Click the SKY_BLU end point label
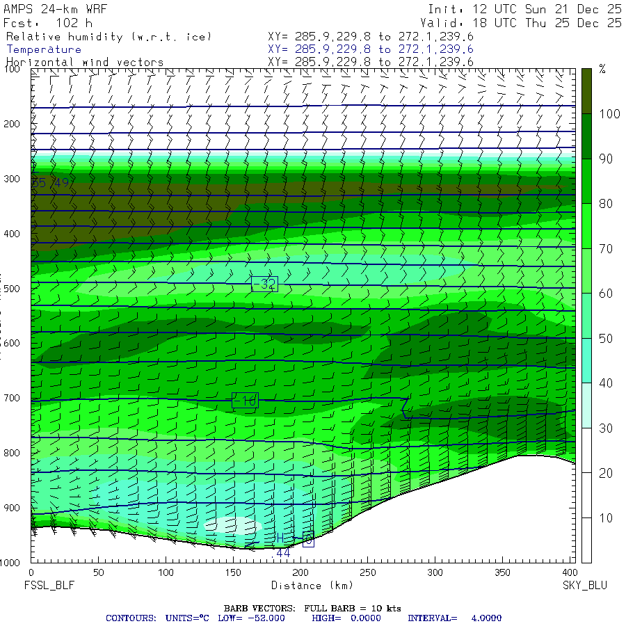 pos(584,586)
